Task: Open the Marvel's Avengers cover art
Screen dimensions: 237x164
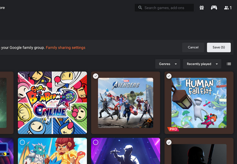Action: (x=125, y=103)
